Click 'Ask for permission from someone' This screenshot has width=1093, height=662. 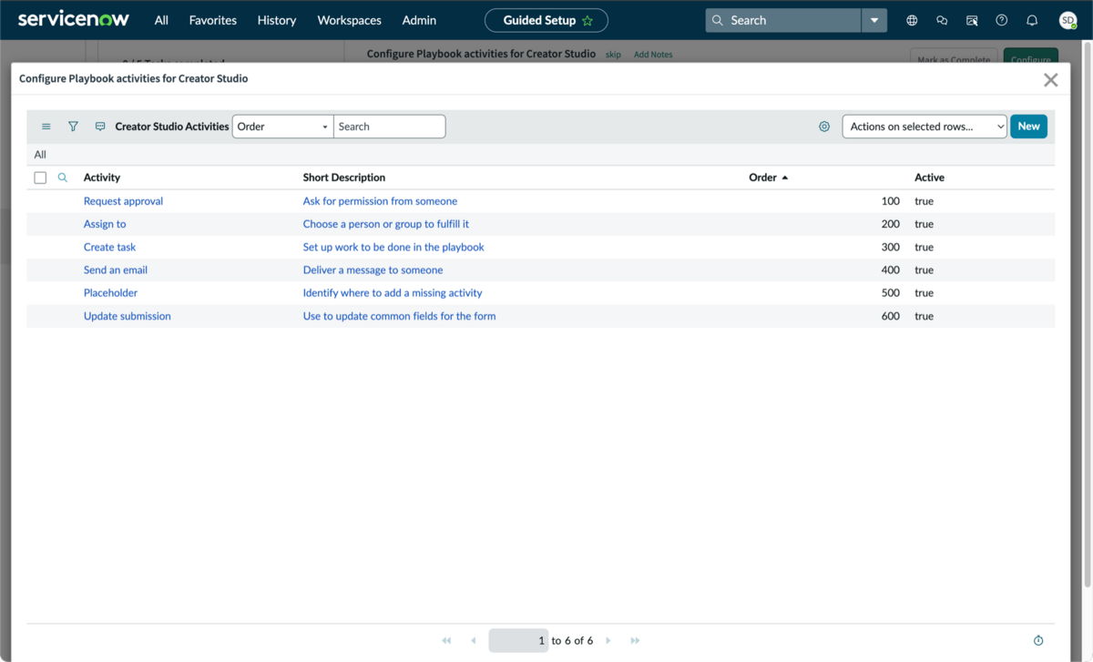[x=380, y=201]
